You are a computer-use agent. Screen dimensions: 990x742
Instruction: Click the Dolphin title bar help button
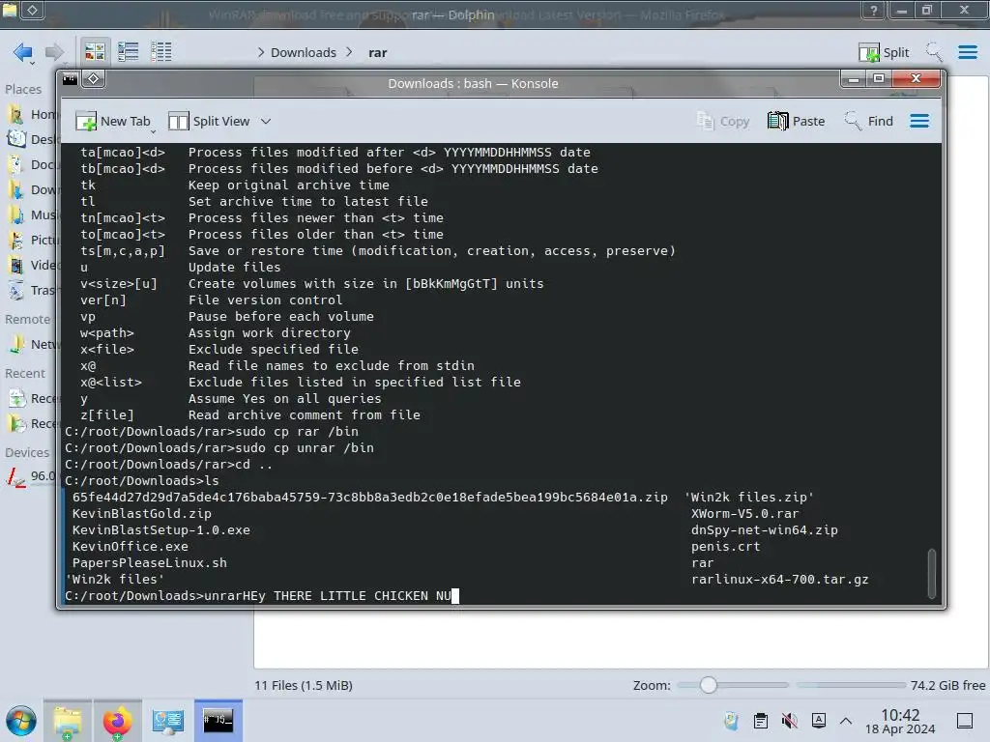[x=874, y=11]
